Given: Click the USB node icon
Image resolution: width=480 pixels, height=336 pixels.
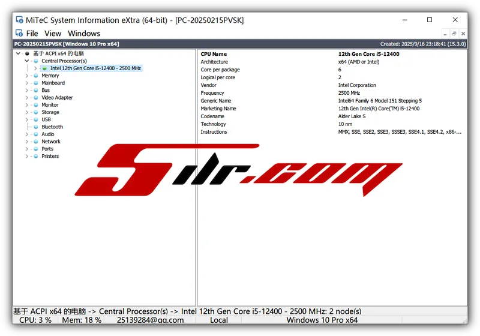Looking at the screenshot, I should [36, 119].
